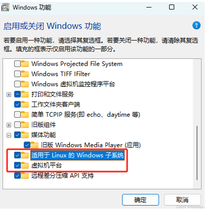This screenshot has height=211, width=205.
Task: Click the folder icon beside 虚拟机平台
Action: coord(25,165)
